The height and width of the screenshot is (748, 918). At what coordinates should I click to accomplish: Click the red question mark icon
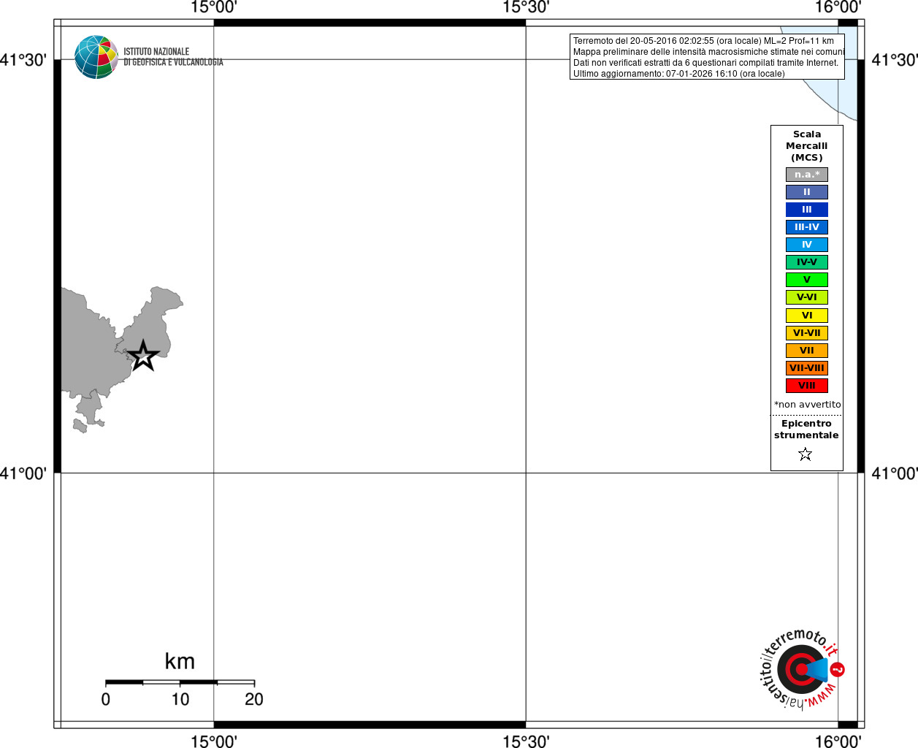pos(838,669)
